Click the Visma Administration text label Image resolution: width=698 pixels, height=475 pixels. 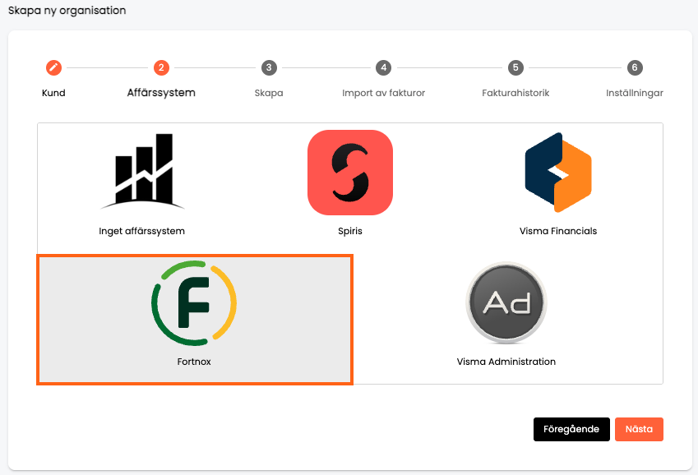[506, 362]
